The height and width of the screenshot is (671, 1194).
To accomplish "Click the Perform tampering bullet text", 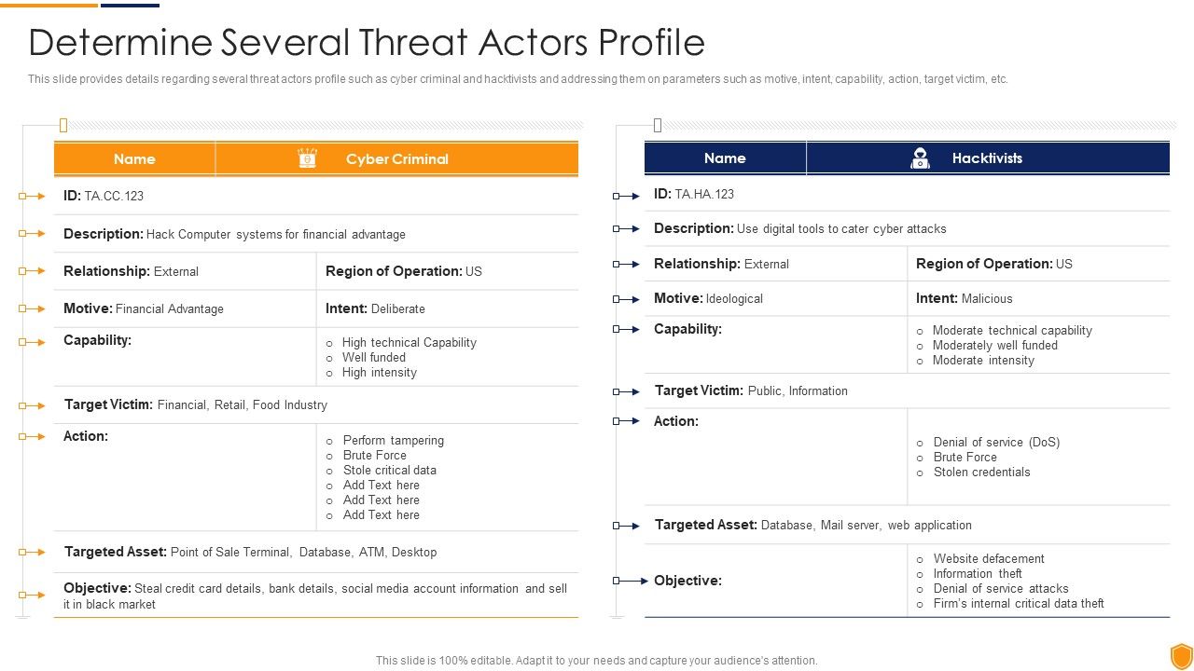I will coord(393,440).
